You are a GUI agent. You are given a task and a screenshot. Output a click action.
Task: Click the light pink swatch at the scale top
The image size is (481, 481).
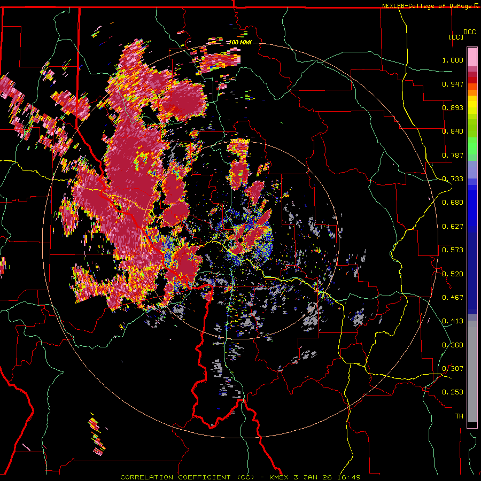pyautogui.click(x=472, y=57)
